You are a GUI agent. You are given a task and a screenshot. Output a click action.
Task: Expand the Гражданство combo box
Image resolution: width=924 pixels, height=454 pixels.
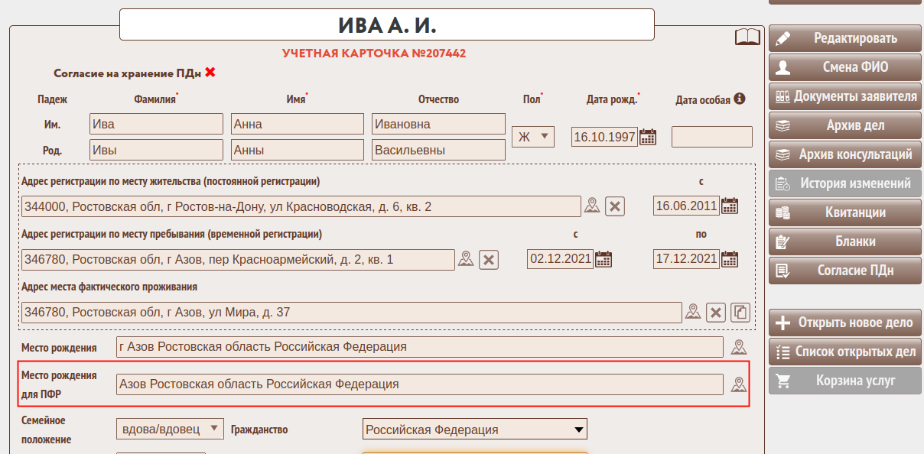pyautogui.click(x=474, y=430)
